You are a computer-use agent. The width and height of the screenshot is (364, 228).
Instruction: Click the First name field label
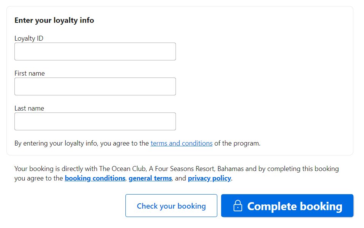point(30,73)
